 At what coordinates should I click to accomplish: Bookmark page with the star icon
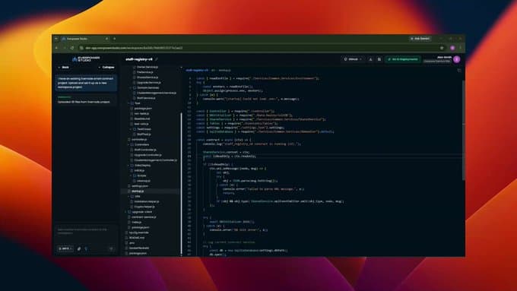(x=442, y=48)
